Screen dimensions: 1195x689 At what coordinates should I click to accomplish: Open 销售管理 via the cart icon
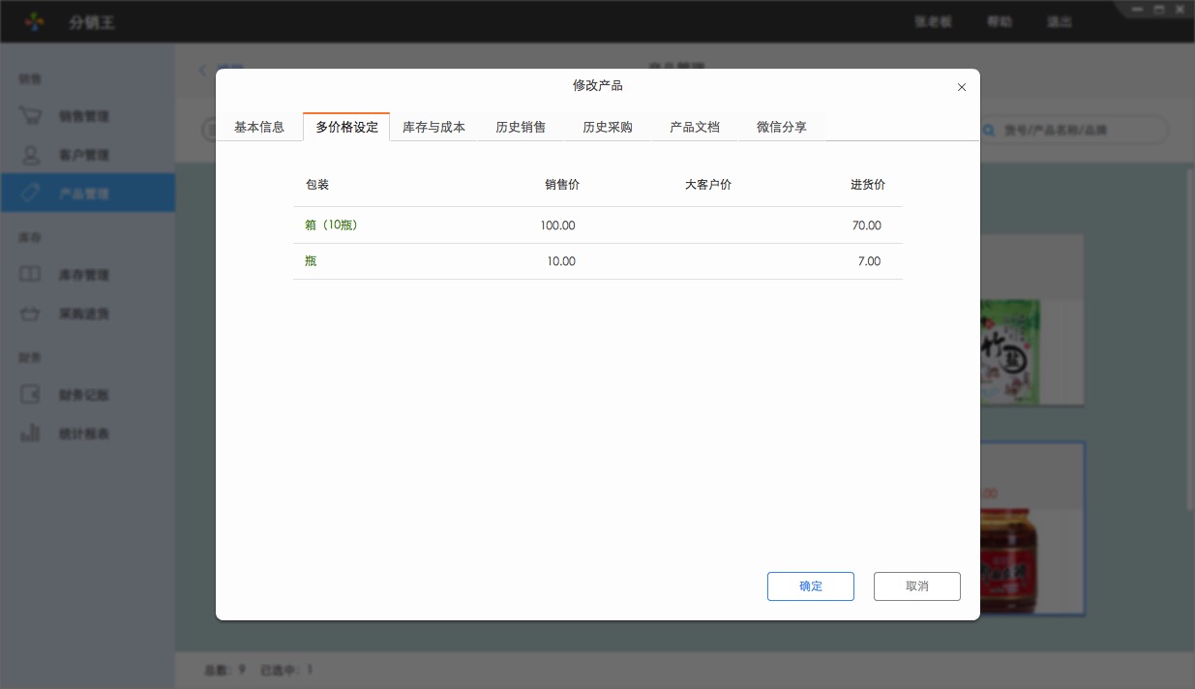(x=30, y=116)
